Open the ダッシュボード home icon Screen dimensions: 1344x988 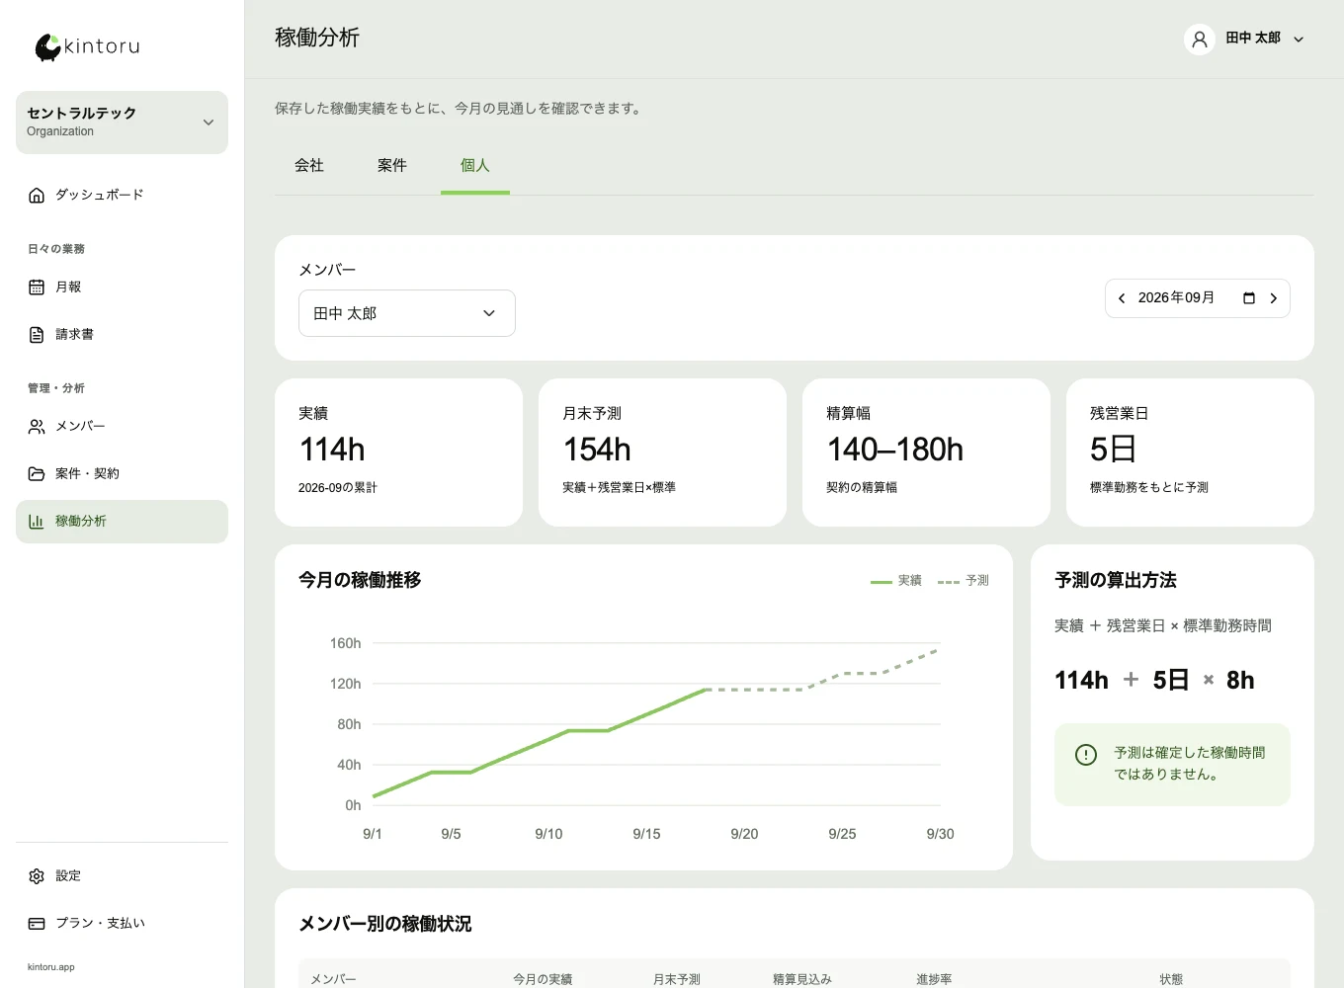tap(37, 196)
